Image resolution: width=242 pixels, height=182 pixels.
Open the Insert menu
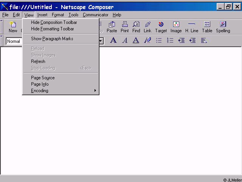(x=42, y=15)
